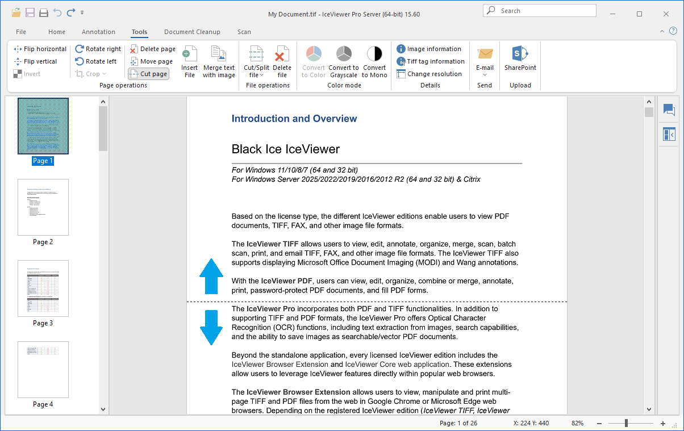684x431 pixels.
Task: Open the File menu
Action: [x=21, y=32]
